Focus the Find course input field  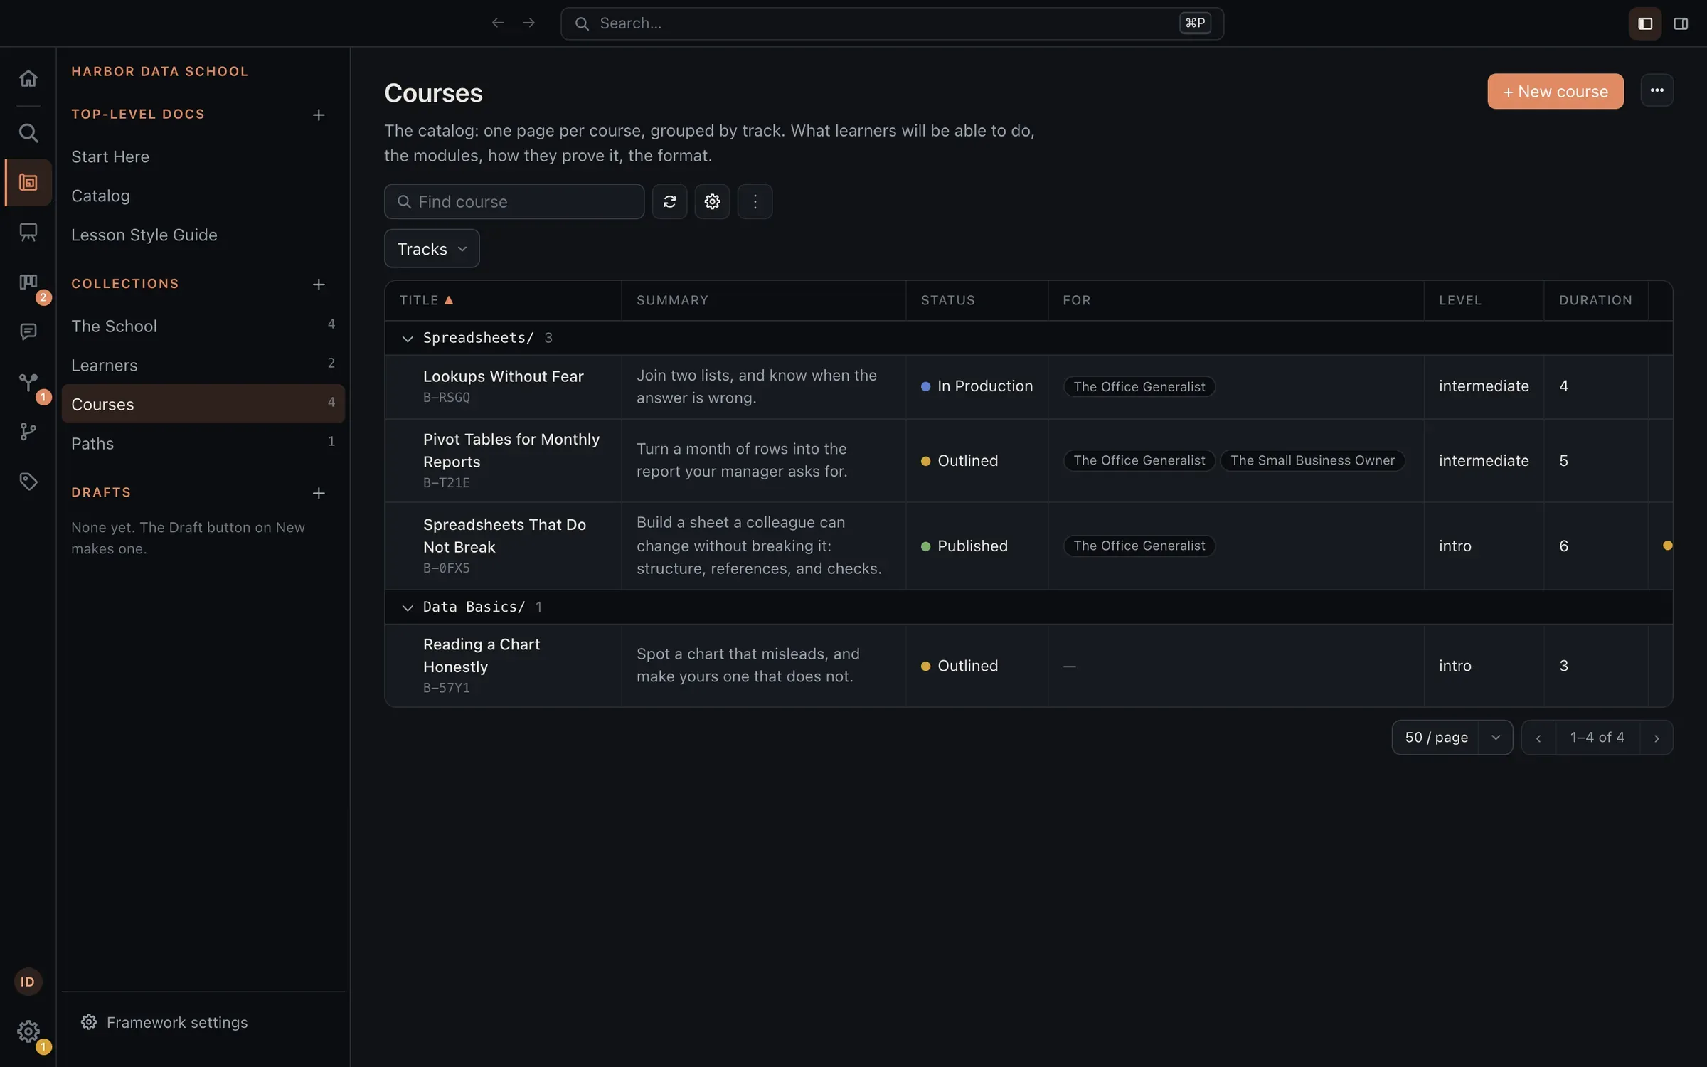point(514,202)
